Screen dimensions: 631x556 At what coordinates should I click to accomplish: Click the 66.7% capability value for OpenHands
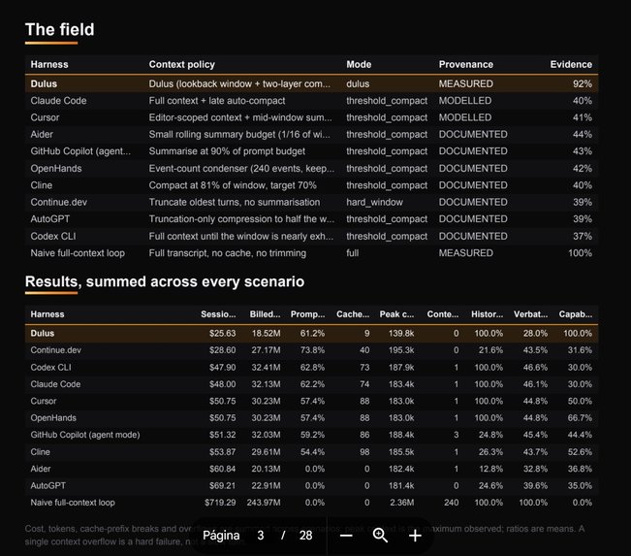click(580, 418)
